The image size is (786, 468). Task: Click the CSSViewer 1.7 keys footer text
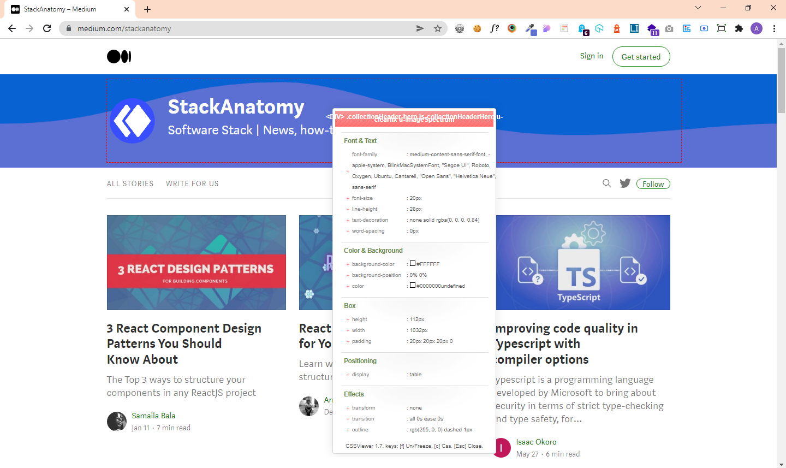click(414, 446)
